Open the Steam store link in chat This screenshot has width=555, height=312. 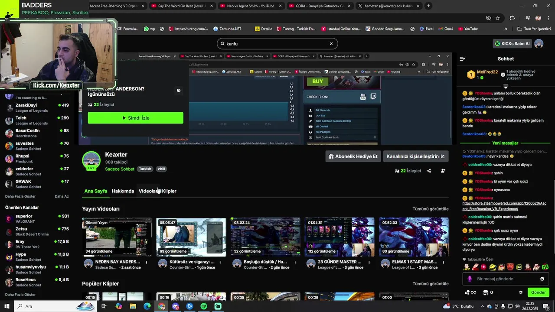pyautogui.click(x=504, y=206)
